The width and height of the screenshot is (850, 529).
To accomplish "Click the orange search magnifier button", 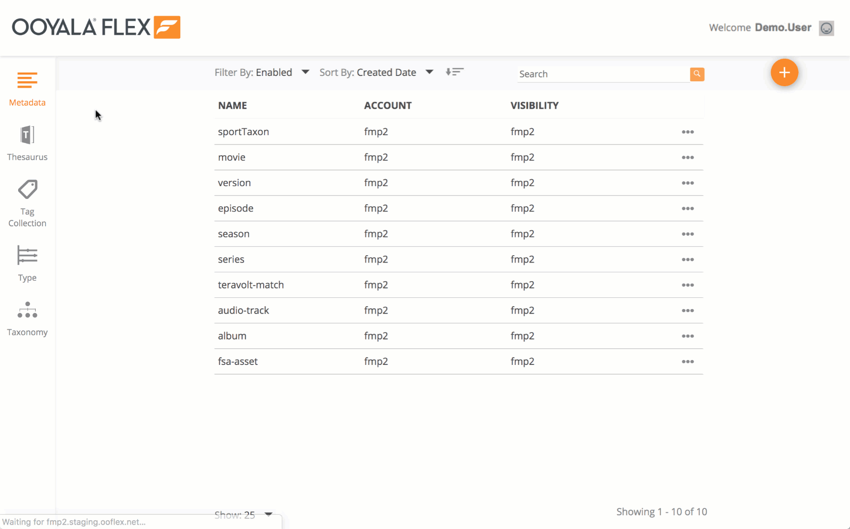I will coord(697,74).
